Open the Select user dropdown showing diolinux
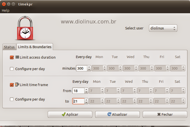Screen dimensions: 190x127 [x=163, y=28]
